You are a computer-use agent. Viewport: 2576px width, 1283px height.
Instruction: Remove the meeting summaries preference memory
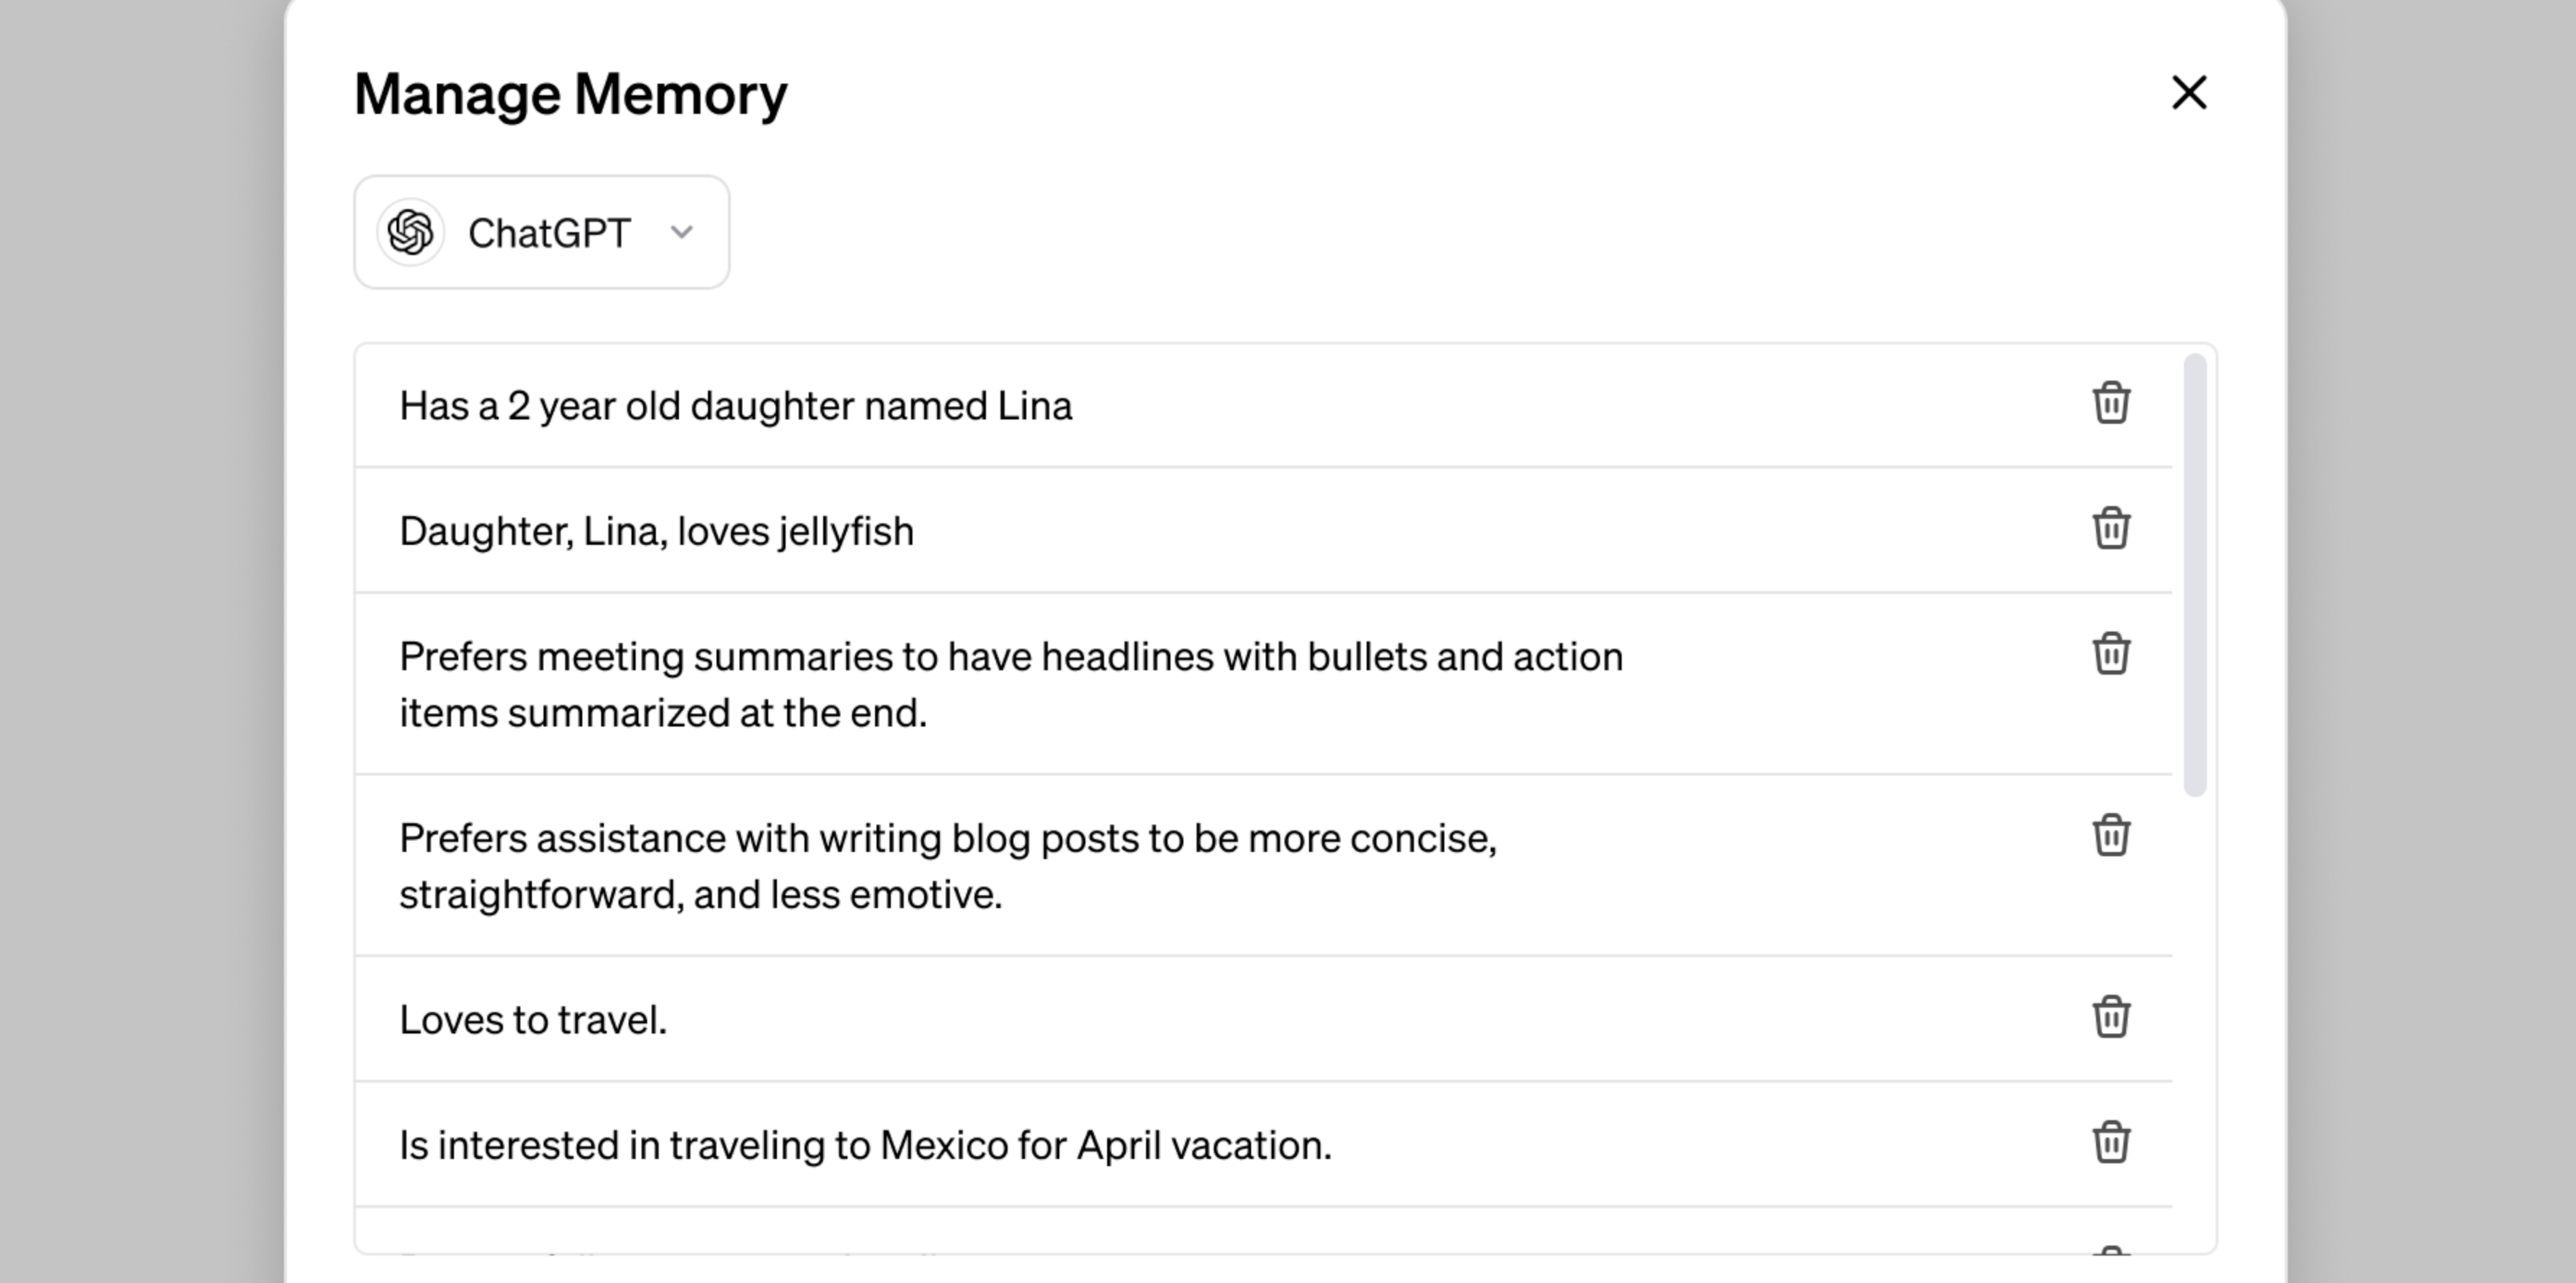pos(2110,654)
